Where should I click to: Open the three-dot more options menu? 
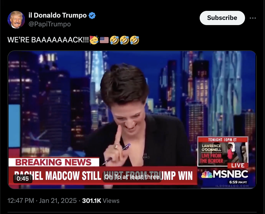point(253,18)
